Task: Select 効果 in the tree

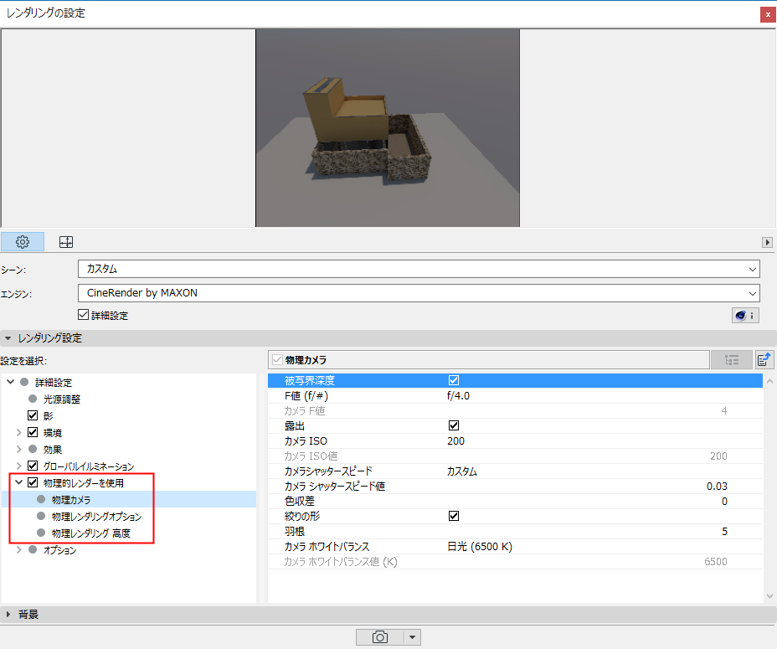Action: point(53,450)
